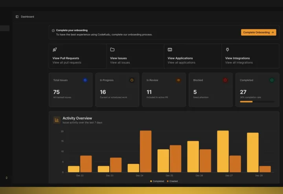Select the highlighted item in left sidebar
Screen dimensions: 283x194
[5, 28]
